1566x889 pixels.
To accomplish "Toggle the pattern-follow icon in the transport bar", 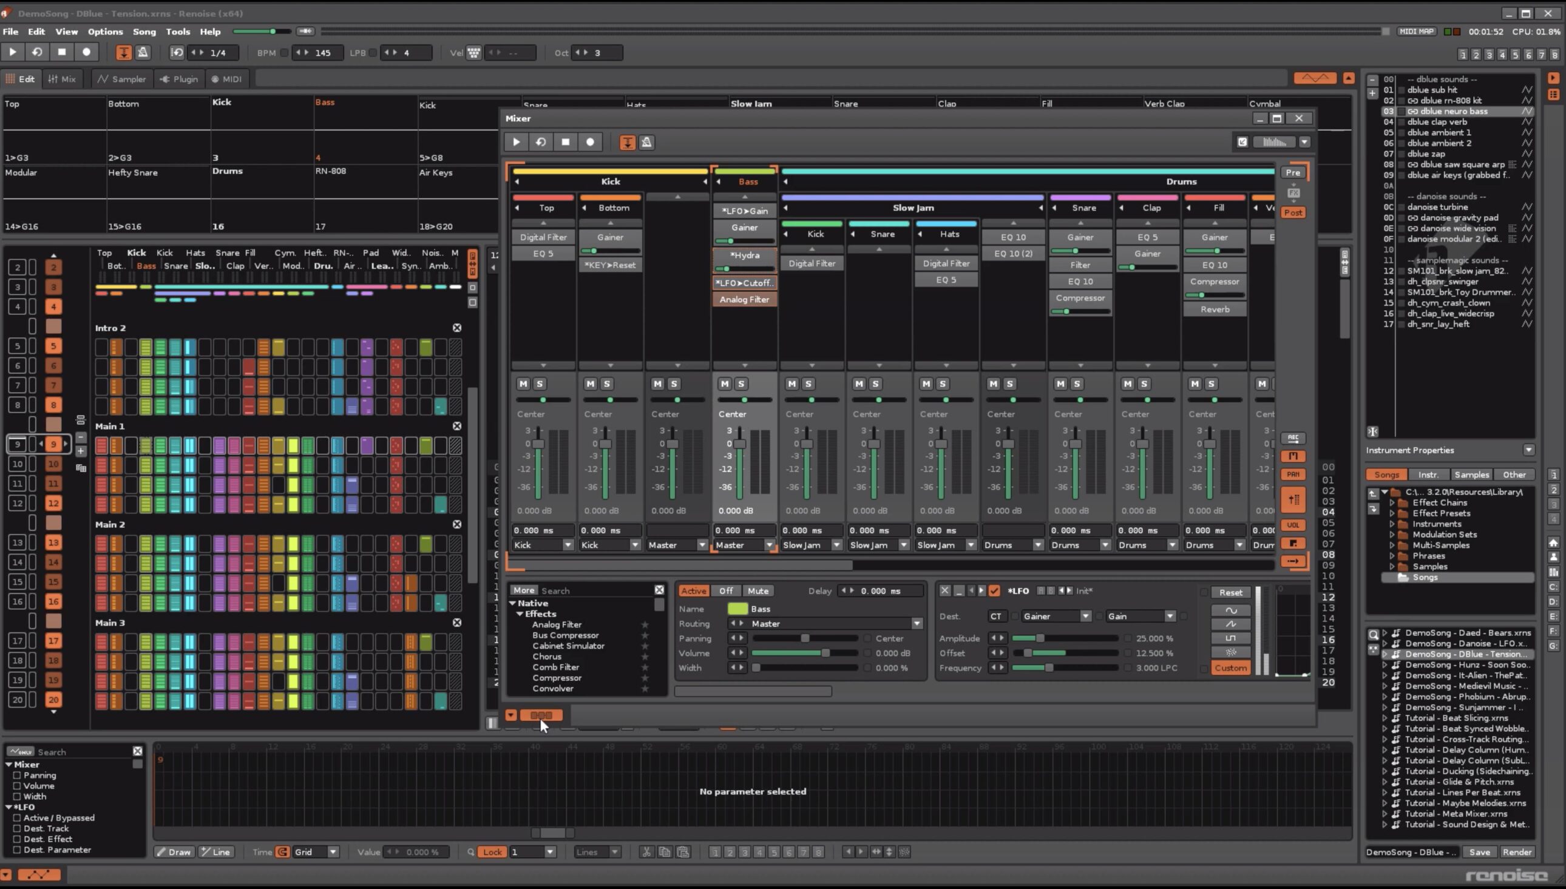I will pyautogui.click(x=124, y=53).
